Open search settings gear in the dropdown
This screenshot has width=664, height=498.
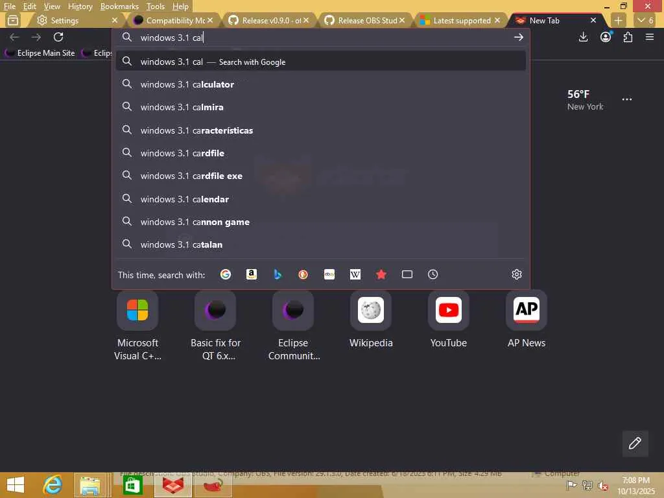click(517, 274)
